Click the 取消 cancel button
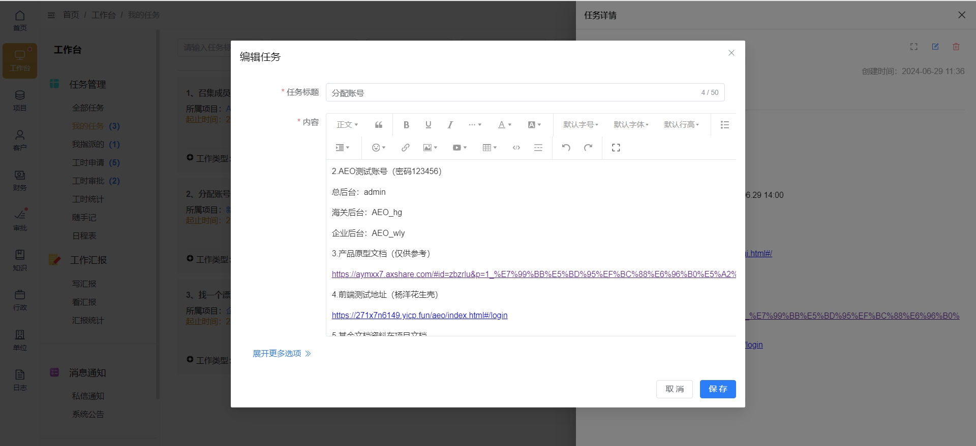Screen dimensions: 976x446 (675, 389)
